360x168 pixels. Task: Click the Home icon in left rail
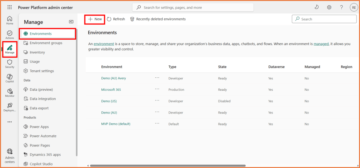10,20
